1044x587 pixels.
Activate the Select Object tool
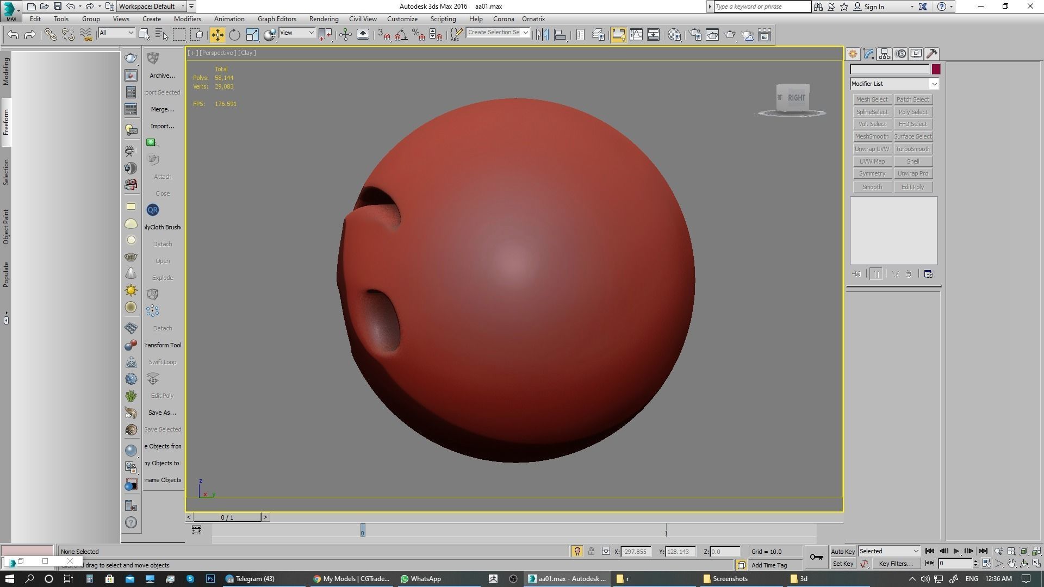point(144,35)
